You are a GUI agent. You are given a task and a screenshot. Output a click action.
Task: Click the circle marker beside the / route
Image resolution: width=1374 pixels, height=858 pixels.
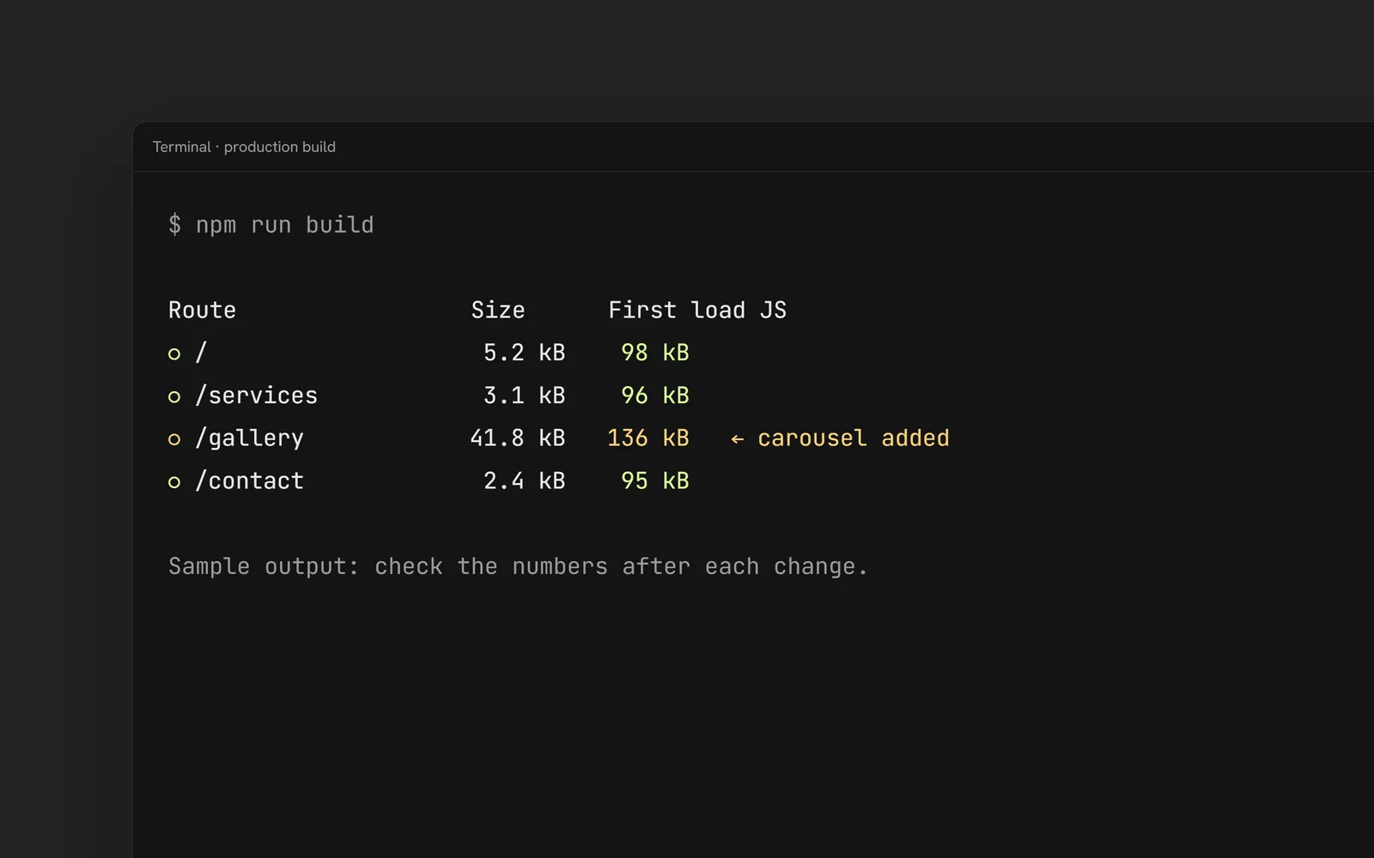click(174, 353)
